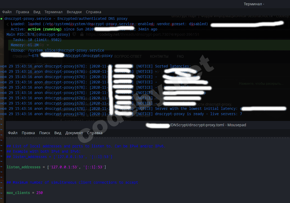This screenshot has height=203, width=290.
Task: Click the 'active (running)' status text
Action: coord(45,29)
